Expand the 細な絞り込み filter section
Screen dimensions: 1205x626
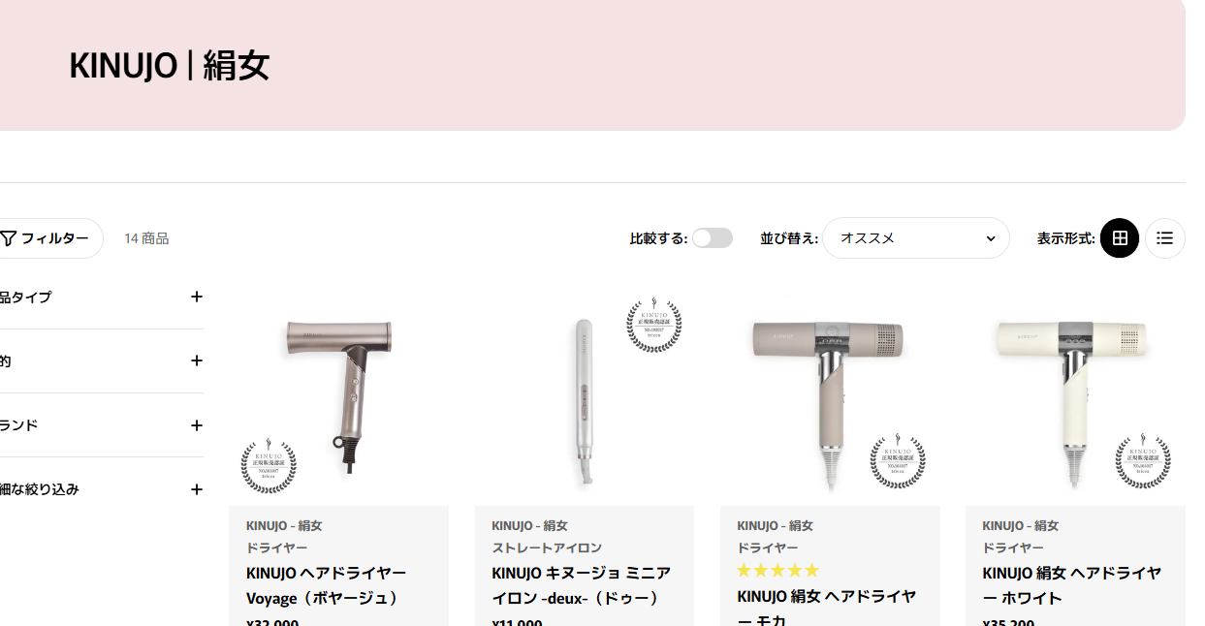coord(101,489)
